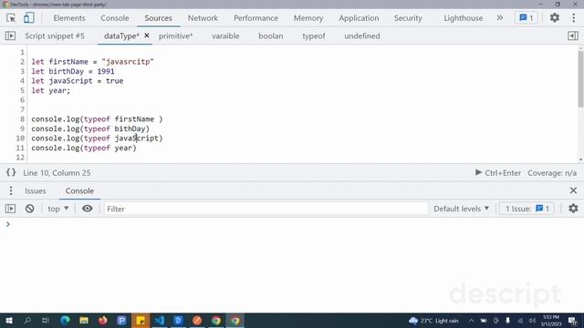Switch to the varaible file tab
Viewport: 584px width, 328px height.
pyautogui.click(x=225, y=36)
